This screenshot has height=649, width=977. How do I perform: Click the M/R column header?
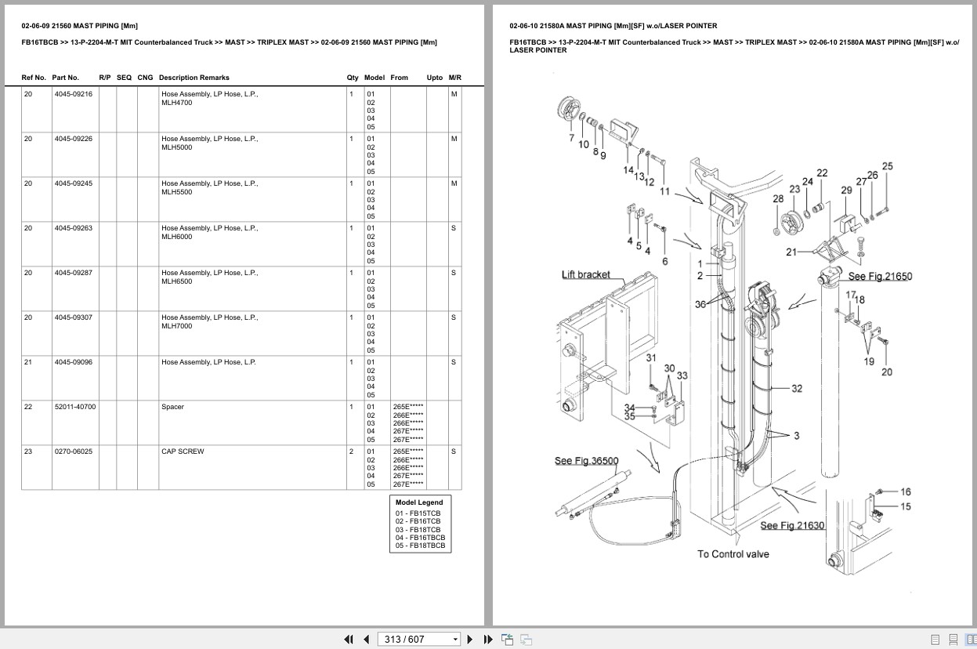(454, 78)
